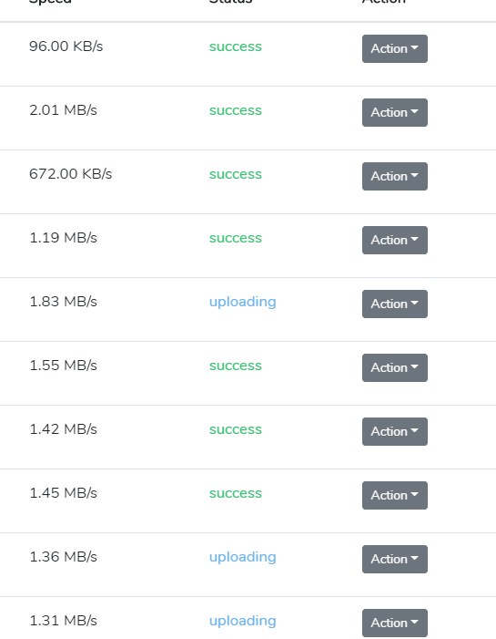Open Action dropdown for 1.19 MB/s row
The width and height of the screenshot is (496, 639).
click(395, 240)
